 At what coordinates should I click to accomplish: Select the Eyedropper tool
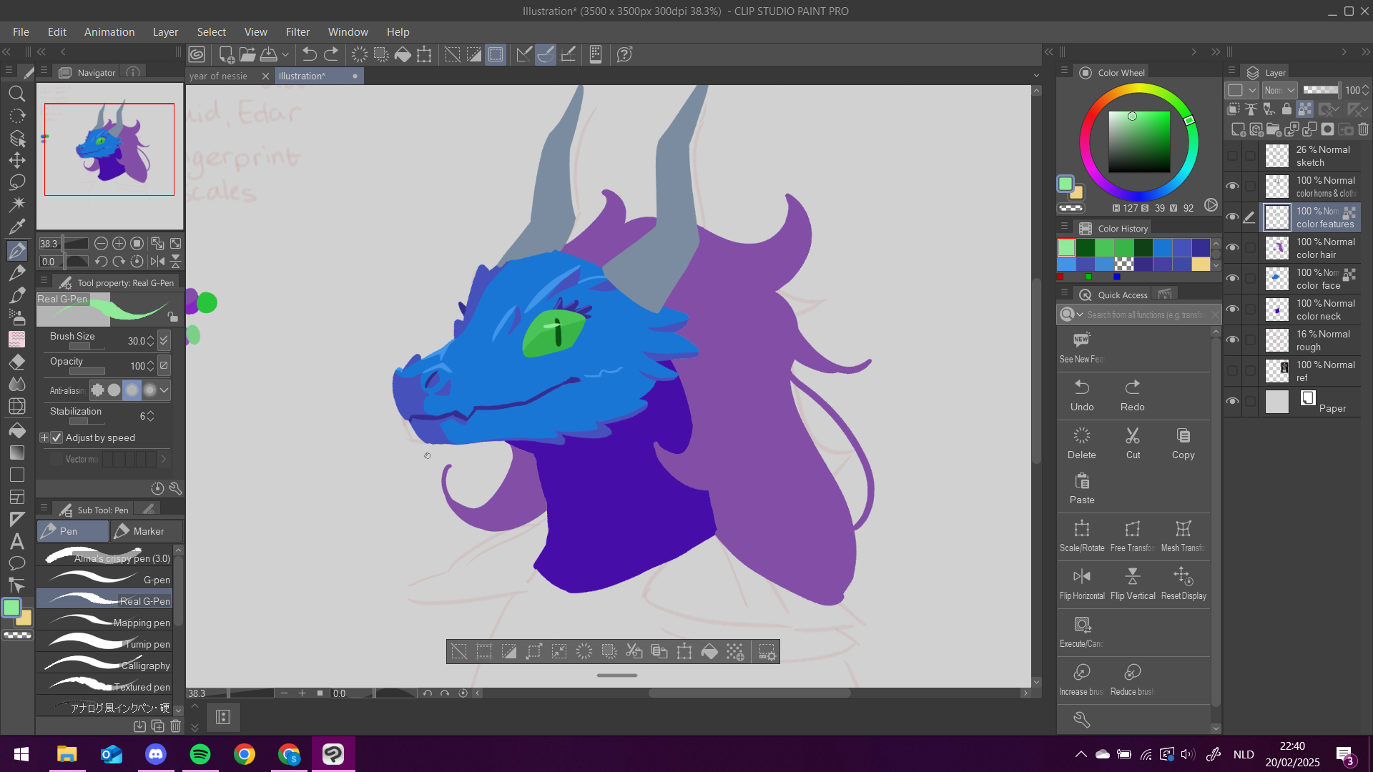[x=17, y=227]
